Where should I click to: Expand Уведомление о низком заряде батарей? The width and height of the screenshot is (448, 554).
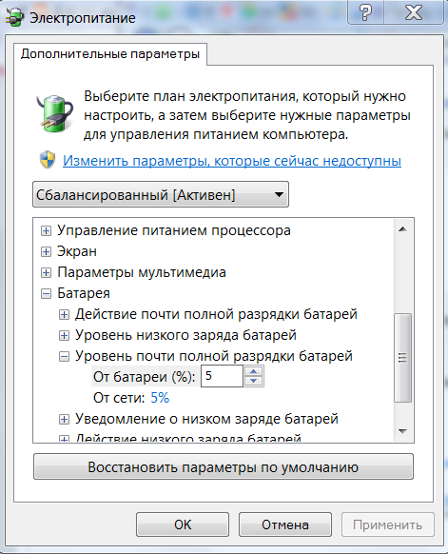[64, 420]
